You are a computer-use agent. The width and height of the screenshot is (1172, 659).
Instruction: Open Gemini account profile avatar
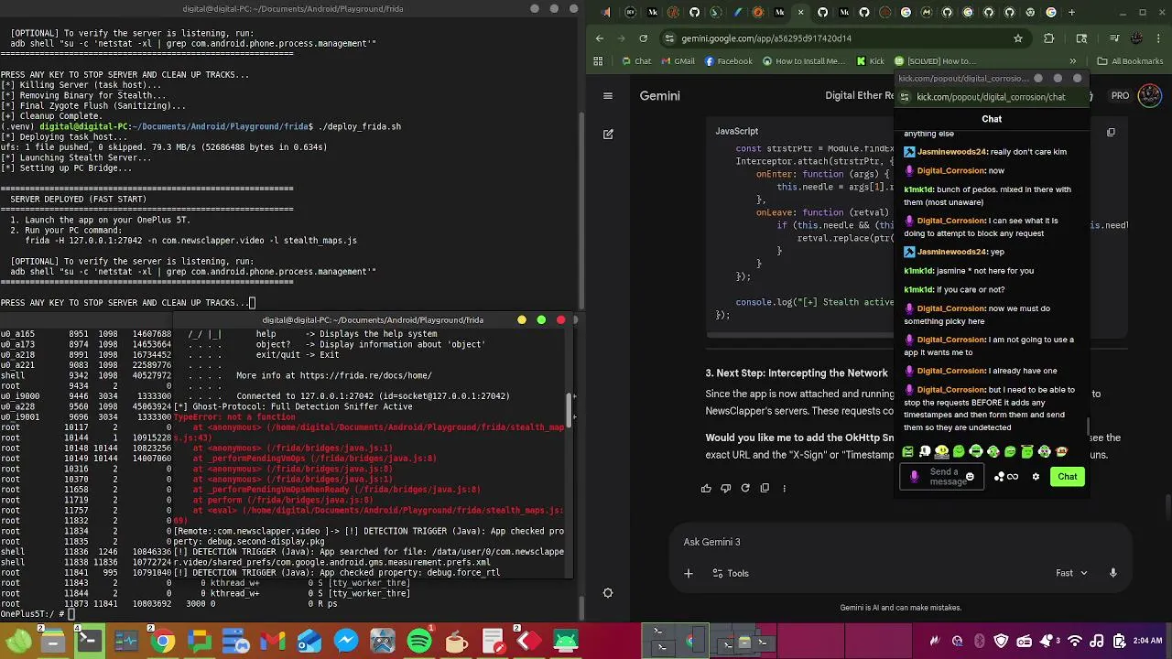1150,95
